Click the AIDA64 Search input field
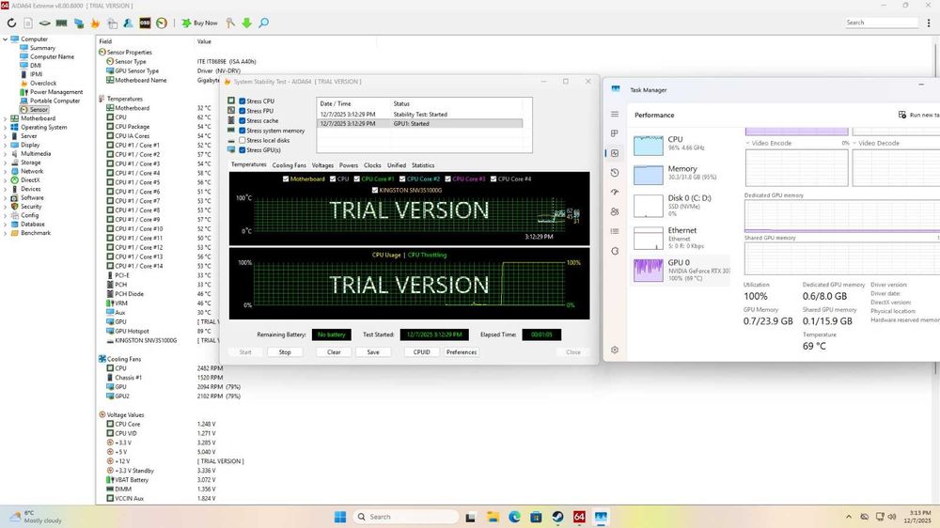 click(881, 23)
